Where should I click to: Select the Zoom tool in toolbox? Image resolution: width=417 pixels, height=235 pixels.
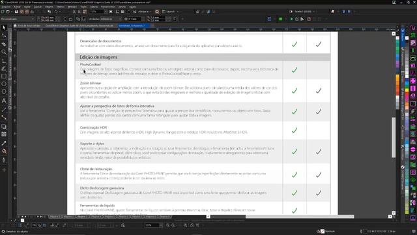click(x=4, y=52)
